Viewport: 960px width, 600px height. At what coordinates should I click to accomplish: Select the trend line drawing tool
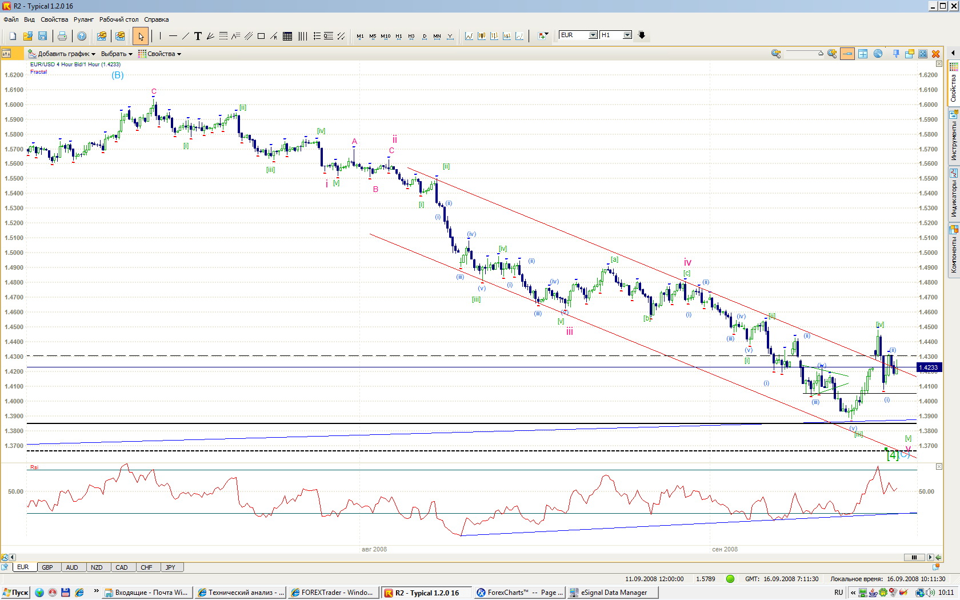pyautogui.click(x=186, y=36)
